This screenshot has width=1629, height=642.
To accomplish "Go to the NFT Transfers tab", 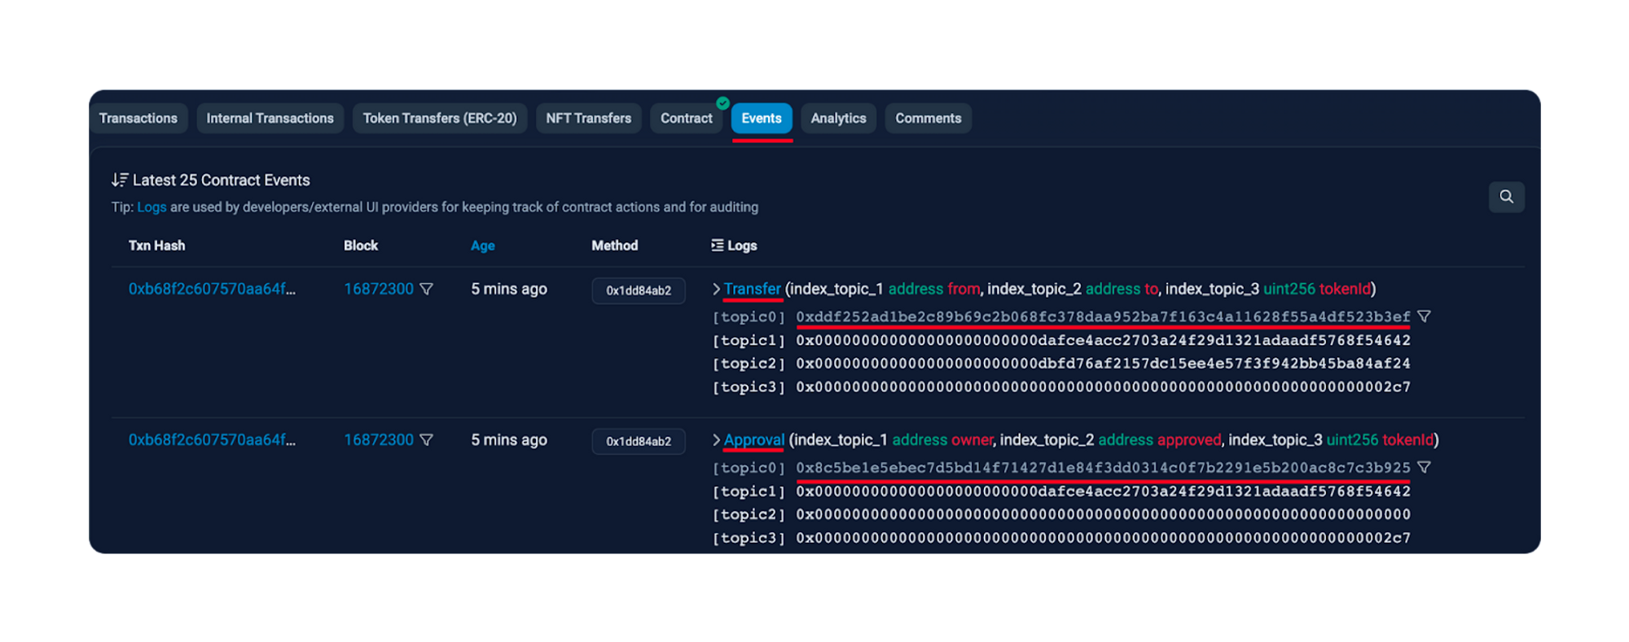I will [588, 119].
